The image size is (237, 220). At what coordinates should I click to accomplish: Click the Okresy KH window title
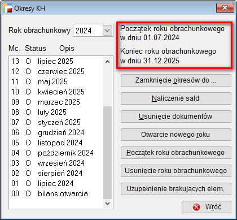(29, 8)
